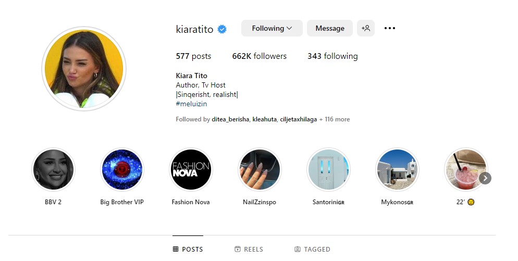View the 662K followers list

coord(260,56)
